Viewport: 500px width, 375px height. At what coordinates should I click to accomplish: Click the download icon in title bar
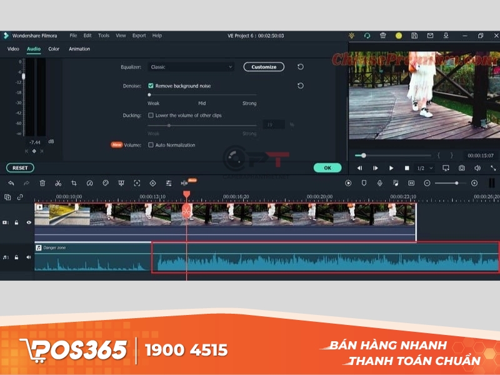[x=446, y=36]
